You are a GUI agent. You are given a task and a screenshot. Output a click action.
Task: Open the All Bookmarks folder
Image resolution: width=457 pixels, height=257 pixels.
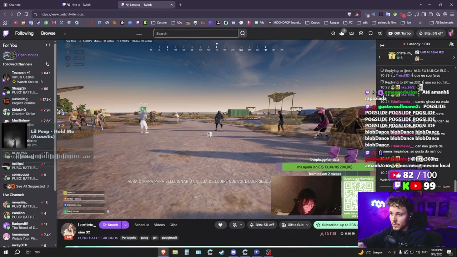coord(441,22)
